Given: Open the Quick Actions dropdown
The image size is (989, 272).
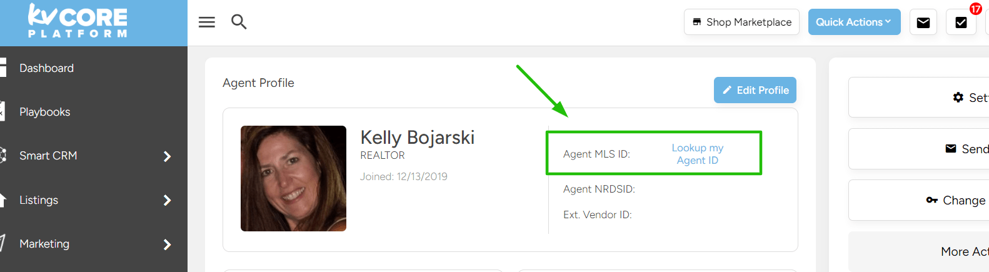Looking at the screenshot, I should (854, 22).
